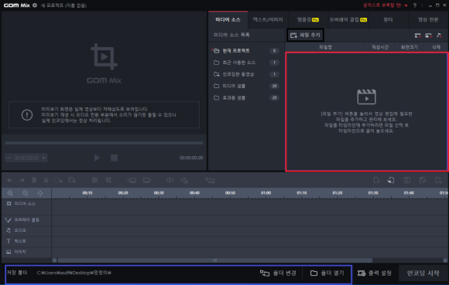The height and width of the screenshot is (285, 449).
Task: Click the fade-out image icon
Action: pos(146,180)
